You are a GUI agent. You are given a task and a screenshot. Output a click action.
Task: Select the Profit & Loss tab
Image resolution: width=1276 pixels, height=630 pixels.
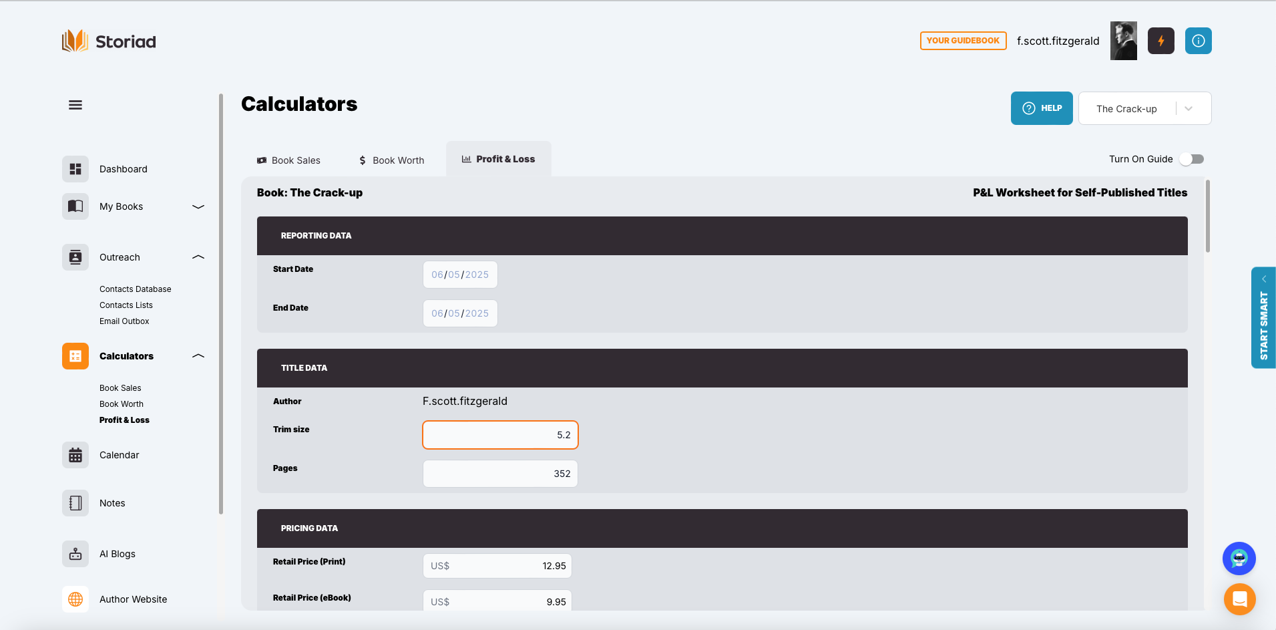click(499, 159)
